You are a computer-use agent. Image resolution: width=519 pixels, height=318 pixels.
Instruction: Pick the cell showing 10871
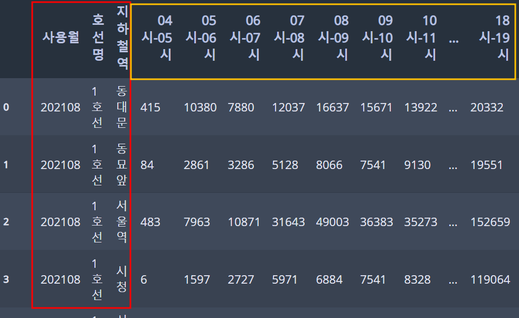[x=244, y=222]
